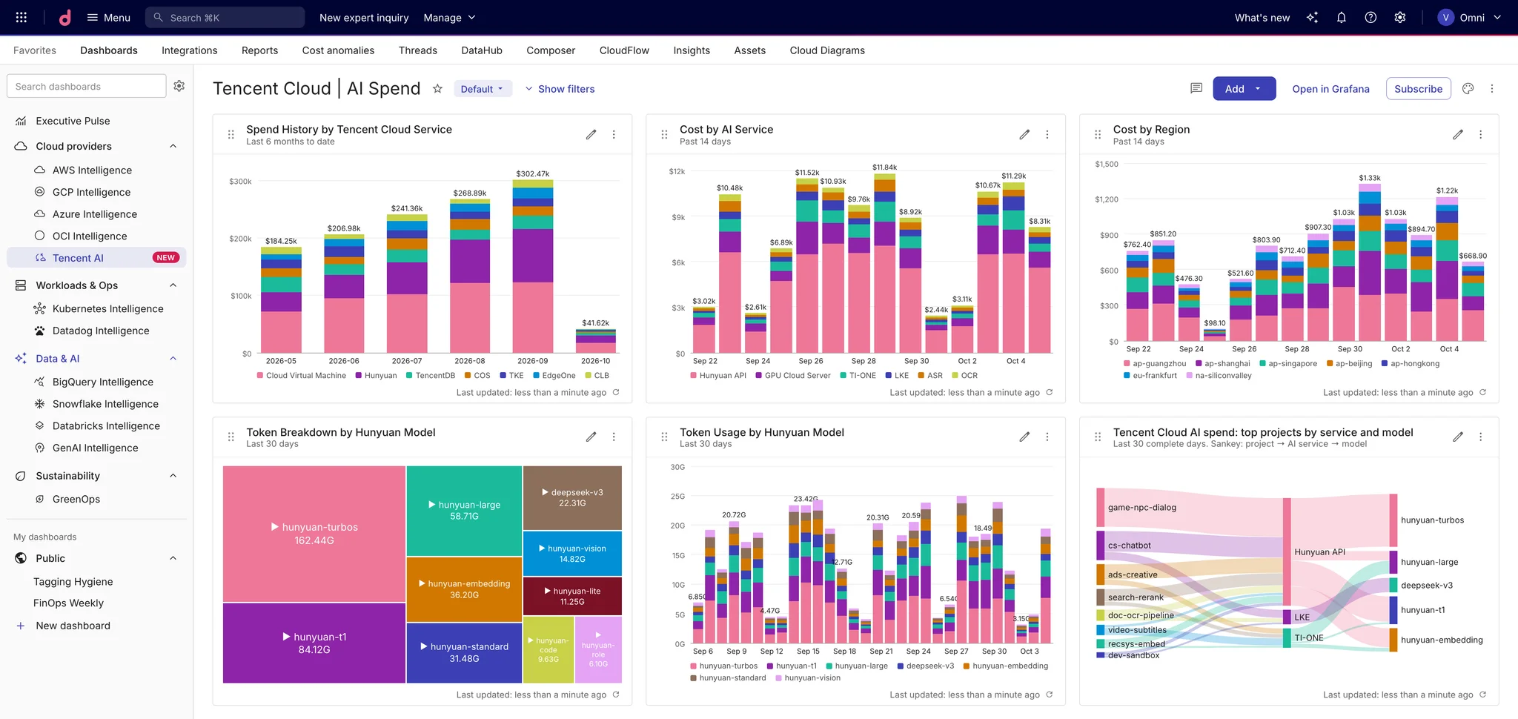Click Show filters
Screen dimensions: 1518x719
(560, 89)
